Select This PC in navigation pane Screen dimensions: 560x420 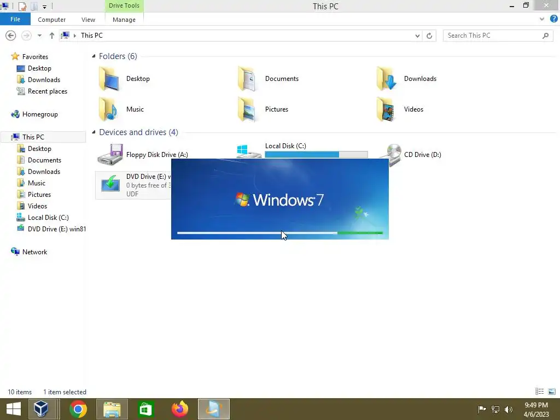pyautogui.click(x=33, y=137)
